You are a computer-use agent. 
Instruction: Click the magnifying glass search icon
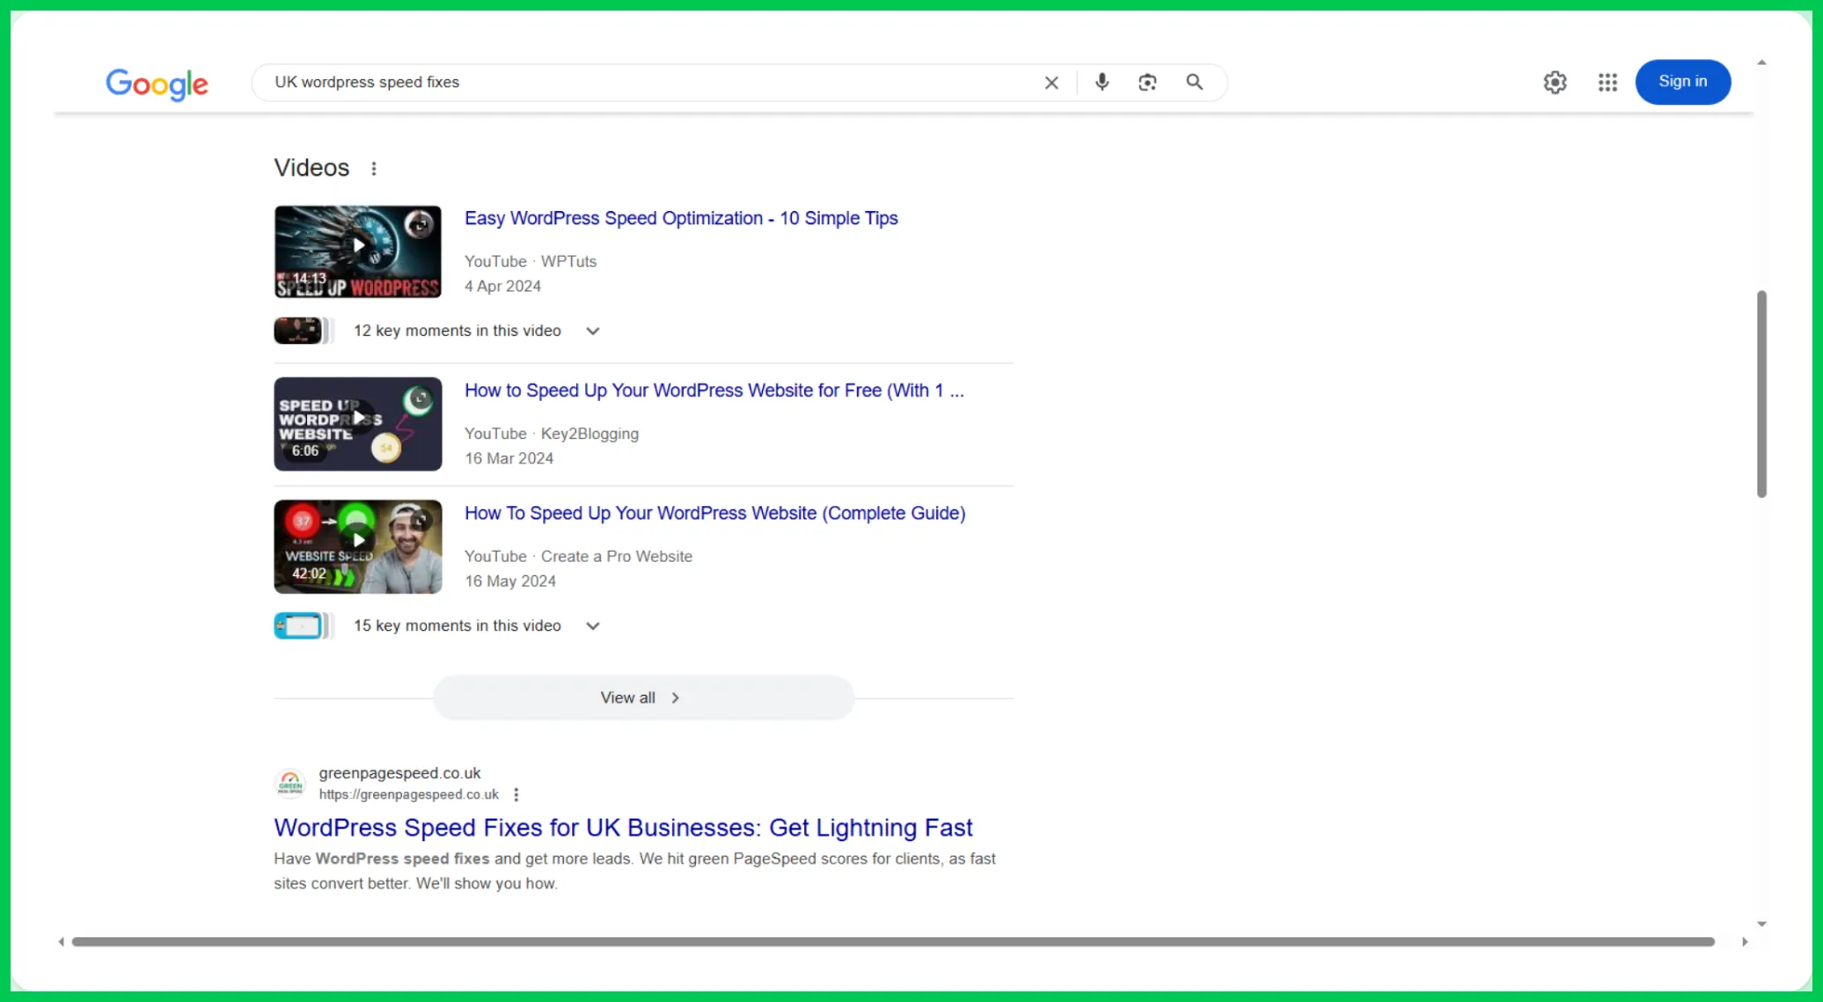pyautogui.click(x=1194, y=82)
